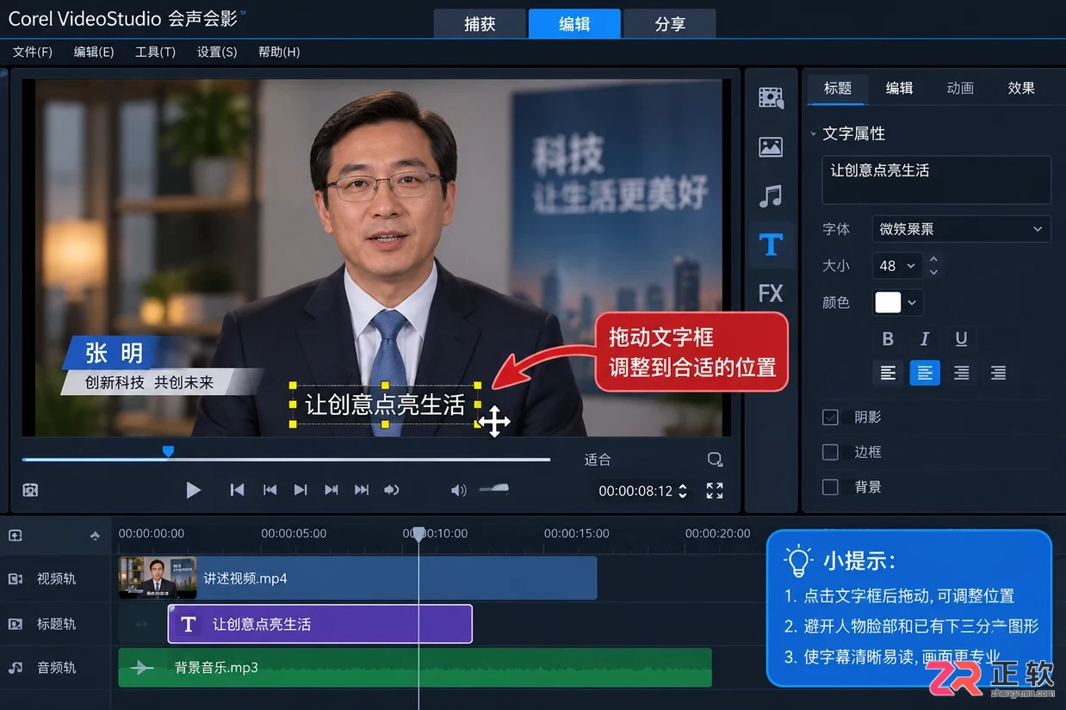Click the 00:00:08:12 timecode display
Viewport: 1066px width, 710px height.
point(635,491)
